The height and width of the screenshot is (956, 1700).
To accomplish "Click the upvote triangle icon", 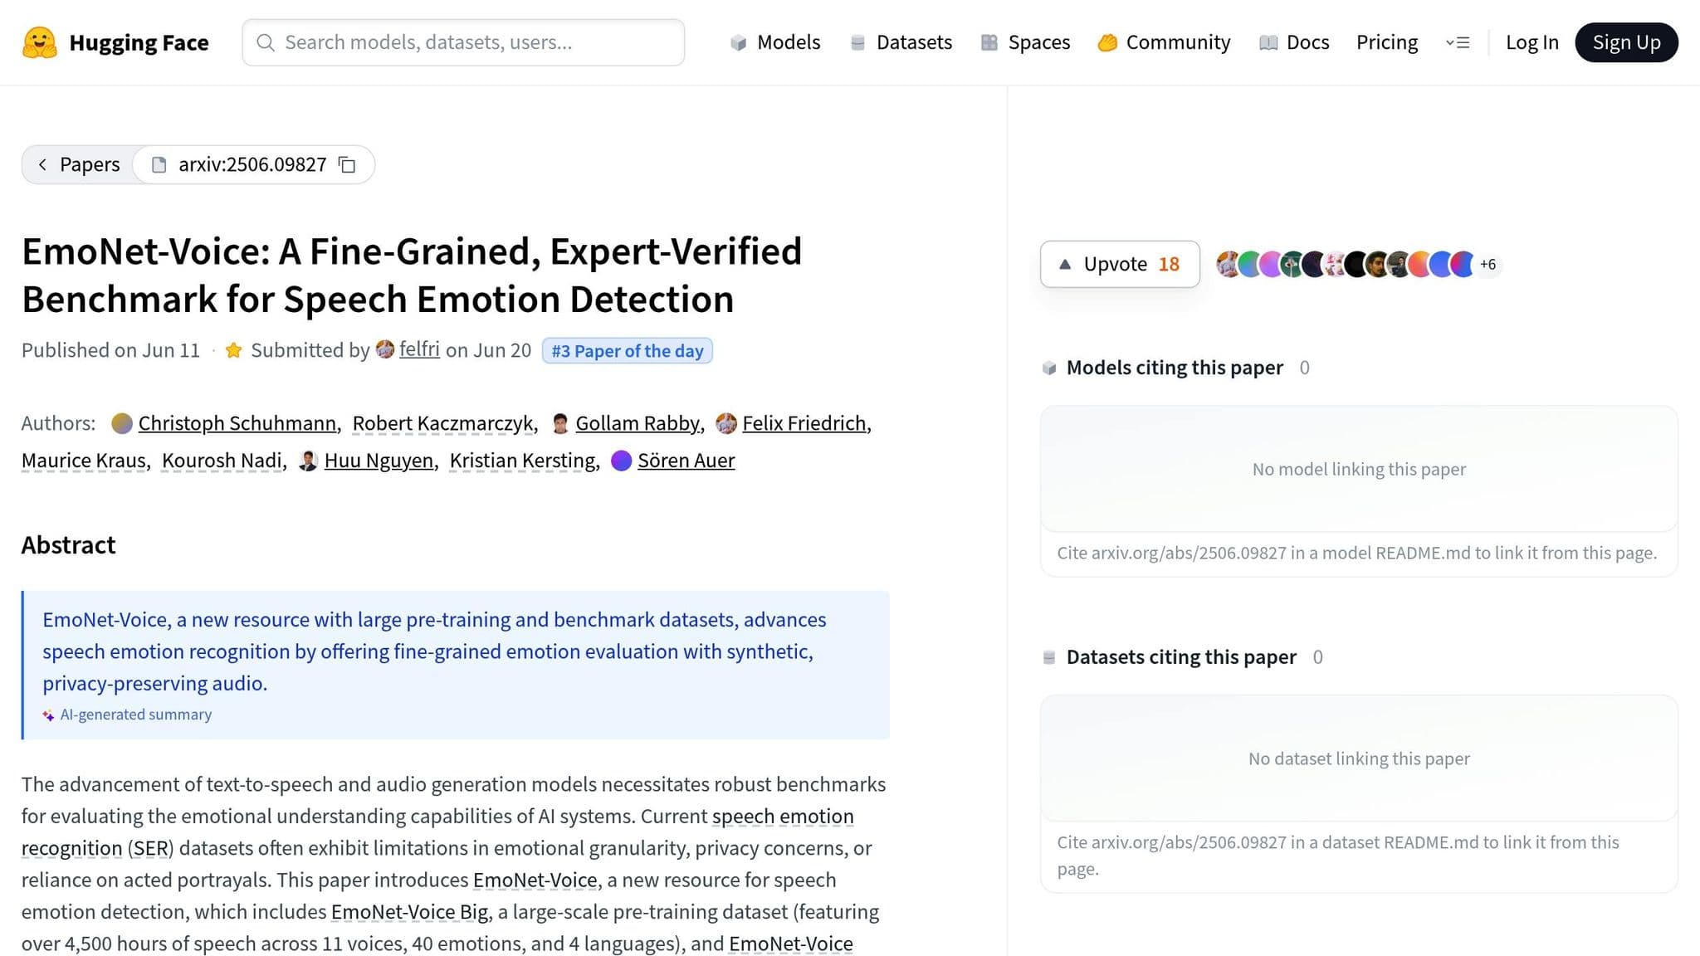I will 1065,265.
